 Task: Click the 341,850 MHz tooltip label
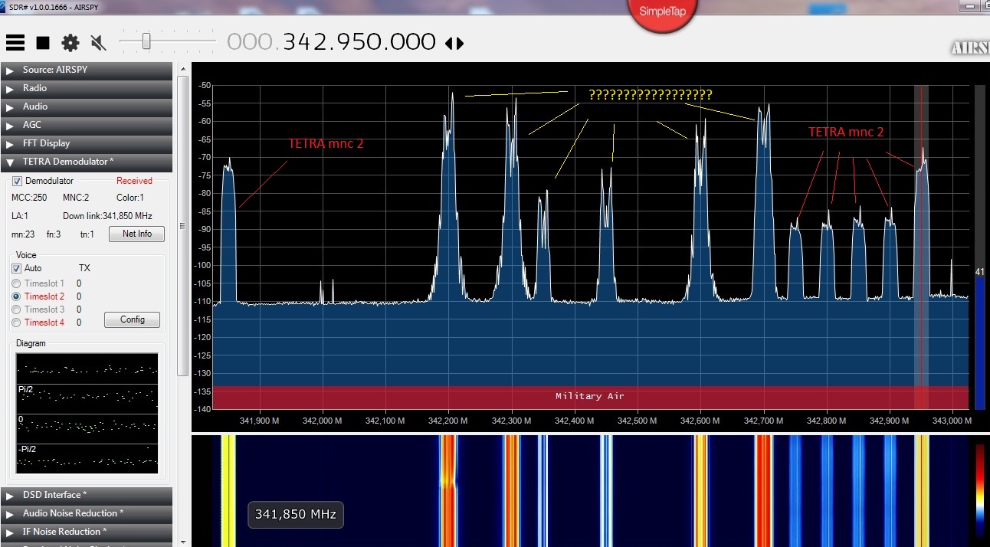pos(296,514)
